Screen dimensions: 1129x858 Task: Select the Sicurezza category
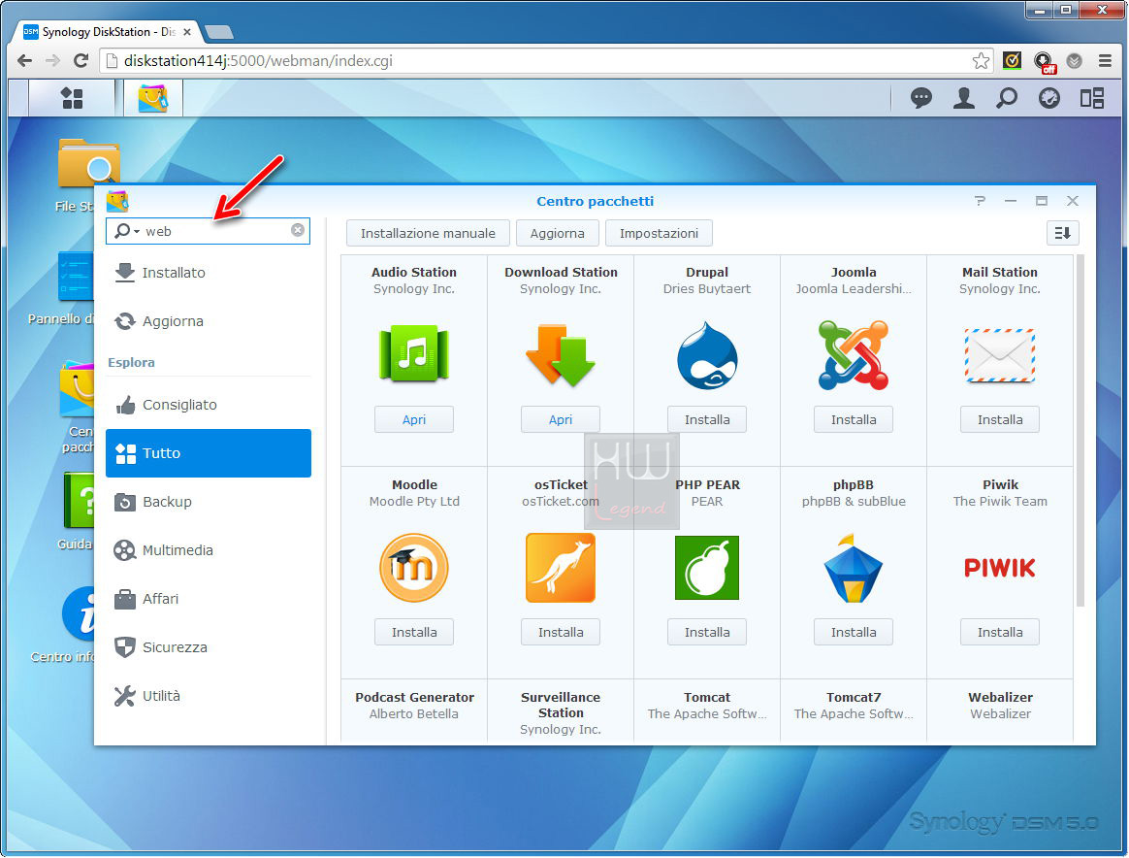pyautogui.click(x=209, y=647)
